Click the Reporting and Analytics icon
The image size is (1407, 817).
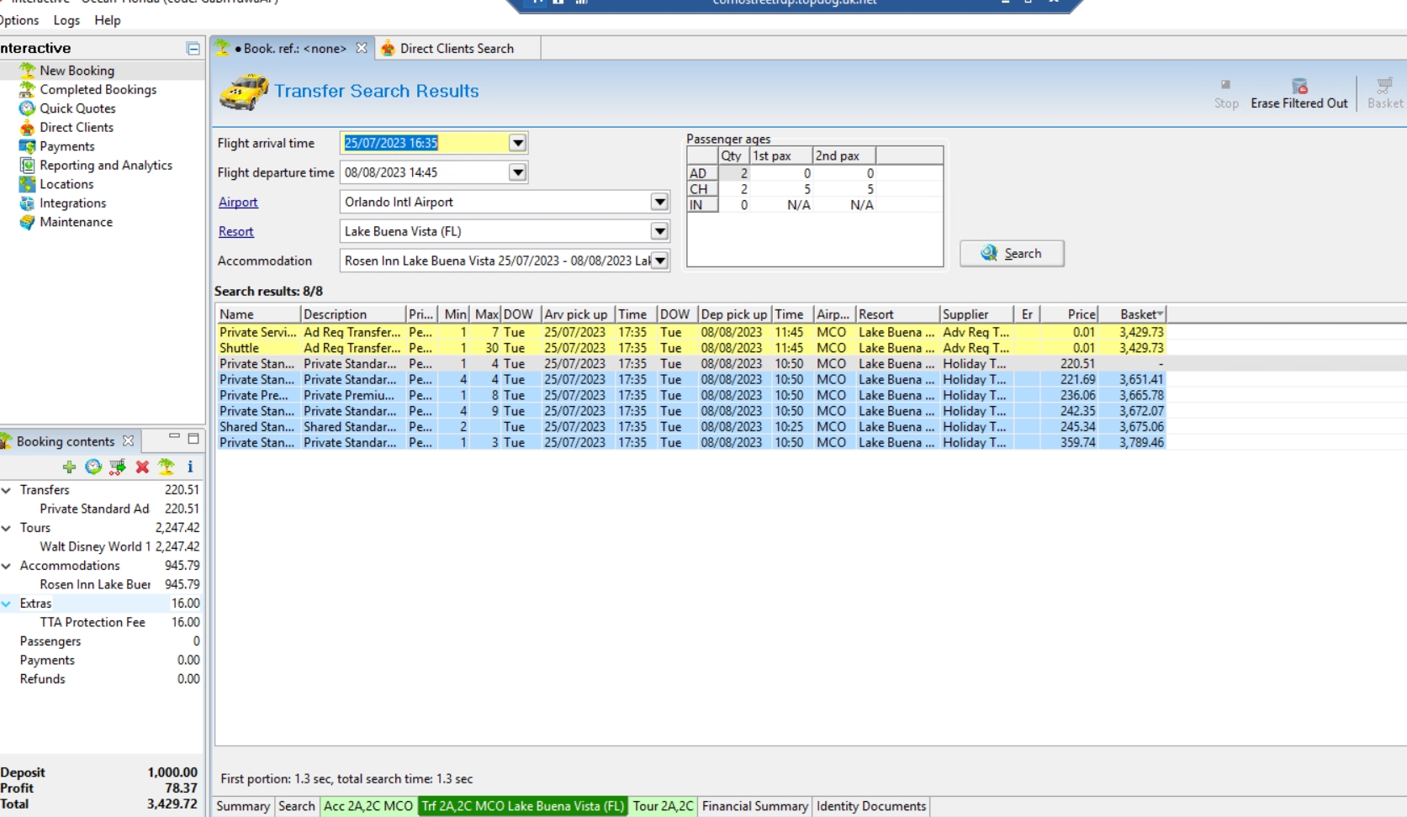point(27,165)
